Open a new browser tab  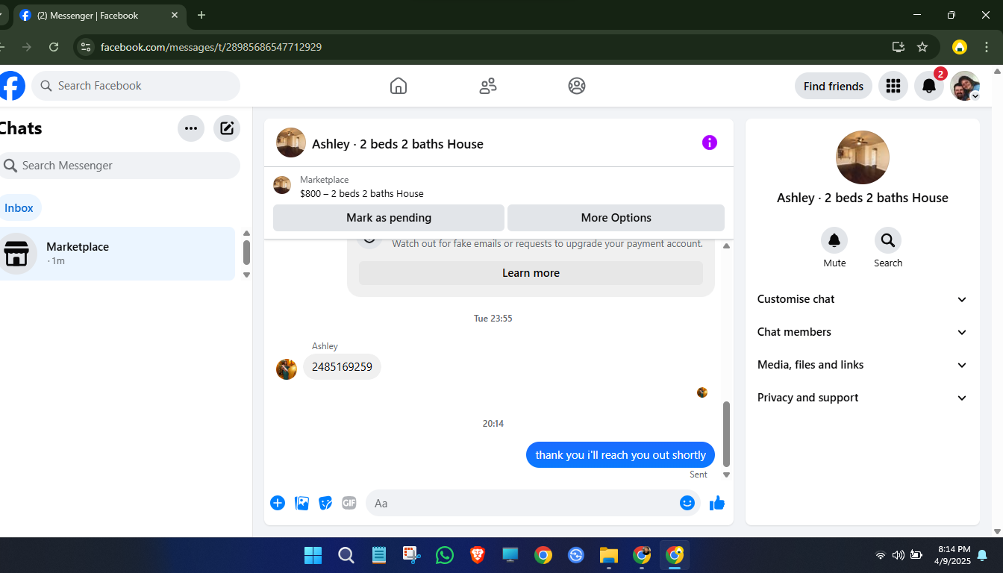click(201, 15)
